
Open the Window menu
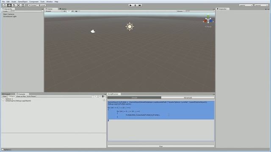tap(50, 2)
